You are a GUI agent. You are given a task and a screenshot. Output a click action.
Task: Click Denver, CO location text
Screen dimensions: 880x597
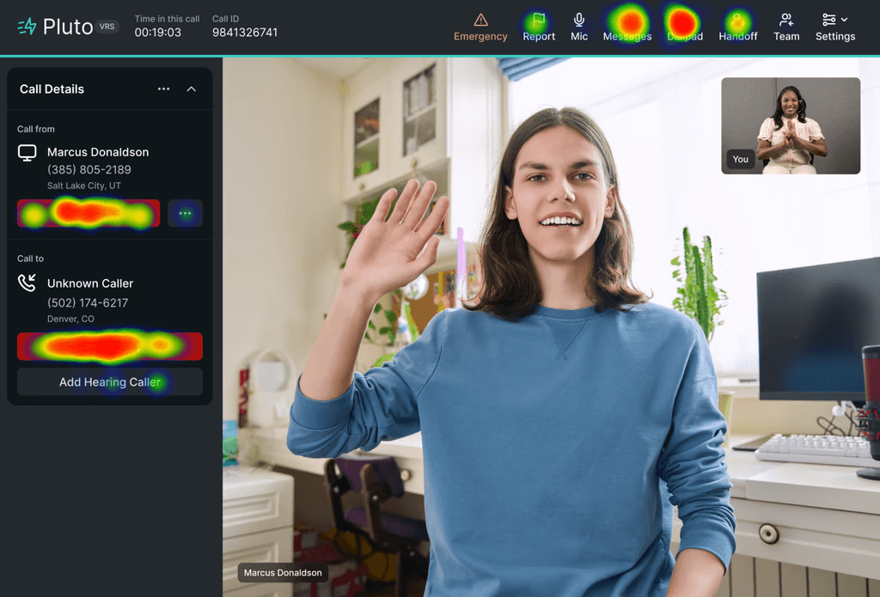coord(70,319)
